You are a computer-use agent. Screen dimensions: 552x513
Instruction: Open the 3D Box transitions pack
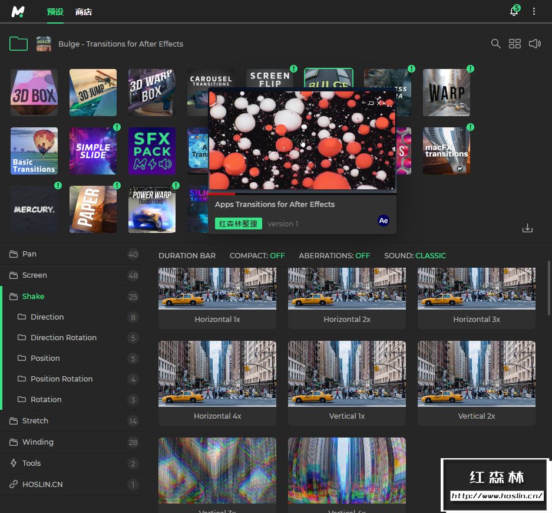click(x=34, y=93)
